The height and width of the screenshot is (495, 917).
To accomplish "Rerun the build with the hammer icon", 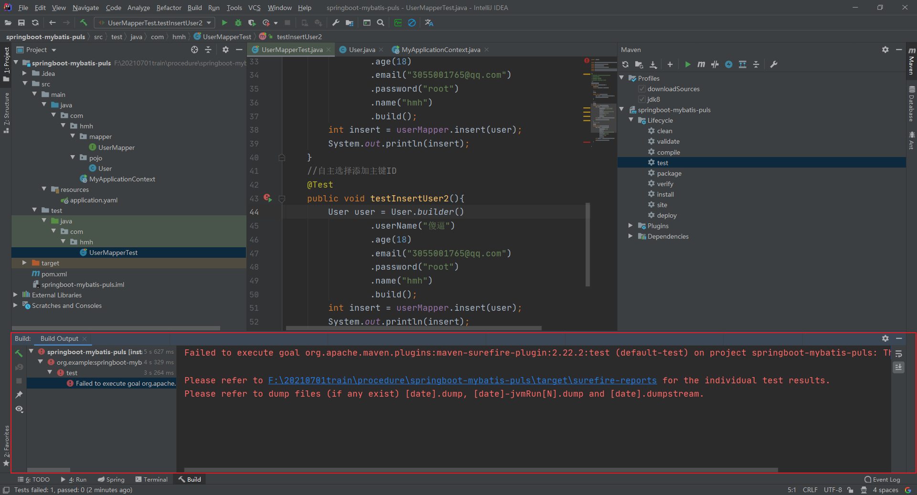I will click(19, 353).
